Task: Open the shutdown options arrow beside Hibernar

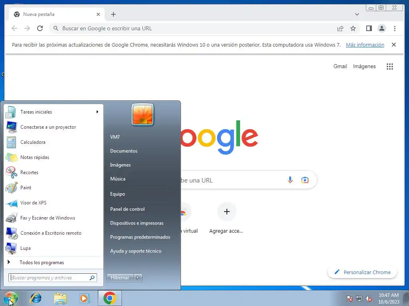Action: [x=138, y=278]
